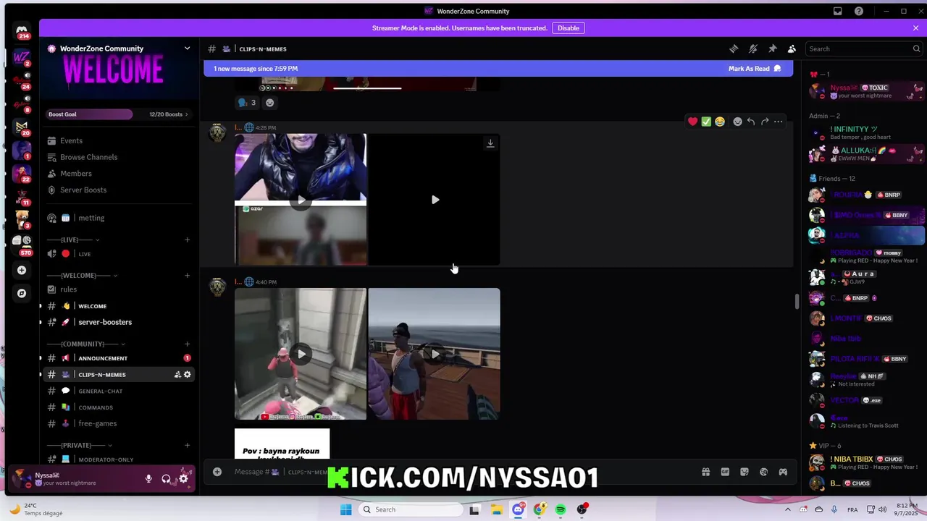This screenshot has width=927, height=521.
Task: Add a channel to the WELCOME category
Action: click(x=187, y=276)
